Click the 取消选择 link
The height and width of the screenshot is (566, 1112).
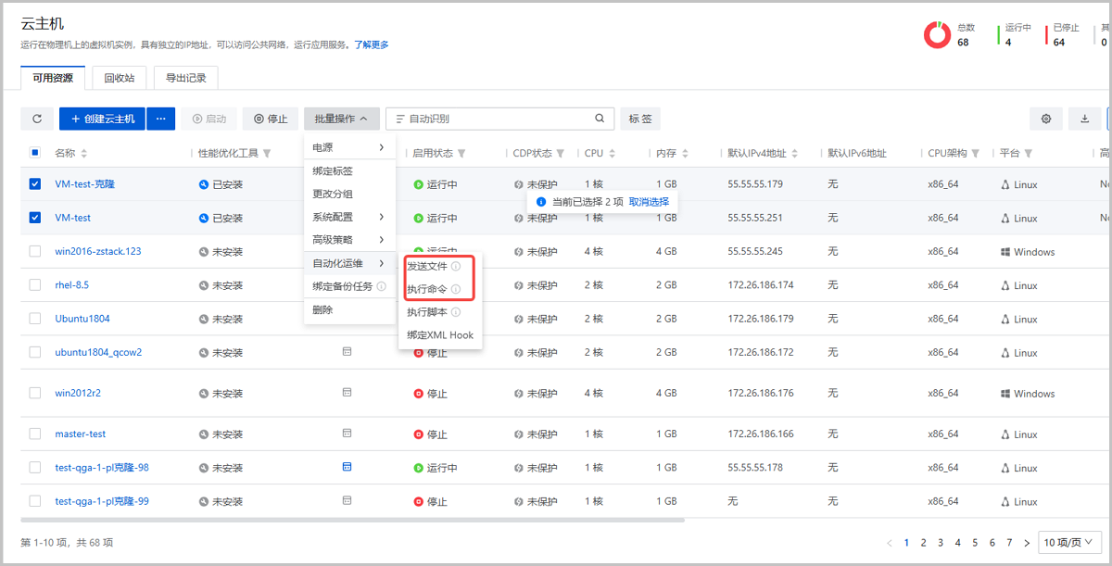(649, 201)
